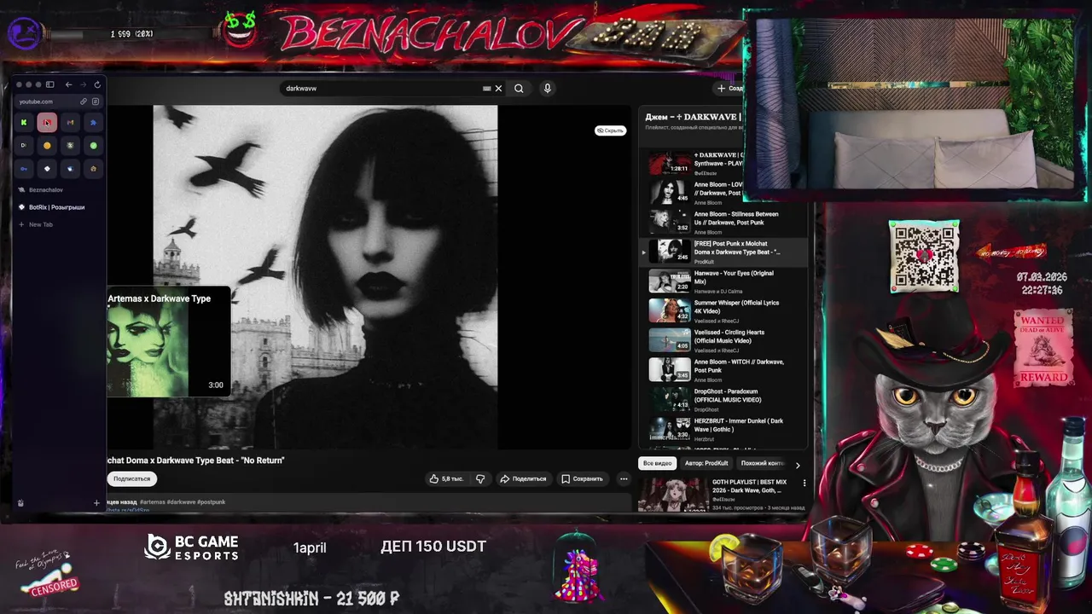Click the BC GAME ESPORTS logo banner
1092x614 pixels.
[x=192, y=547]
